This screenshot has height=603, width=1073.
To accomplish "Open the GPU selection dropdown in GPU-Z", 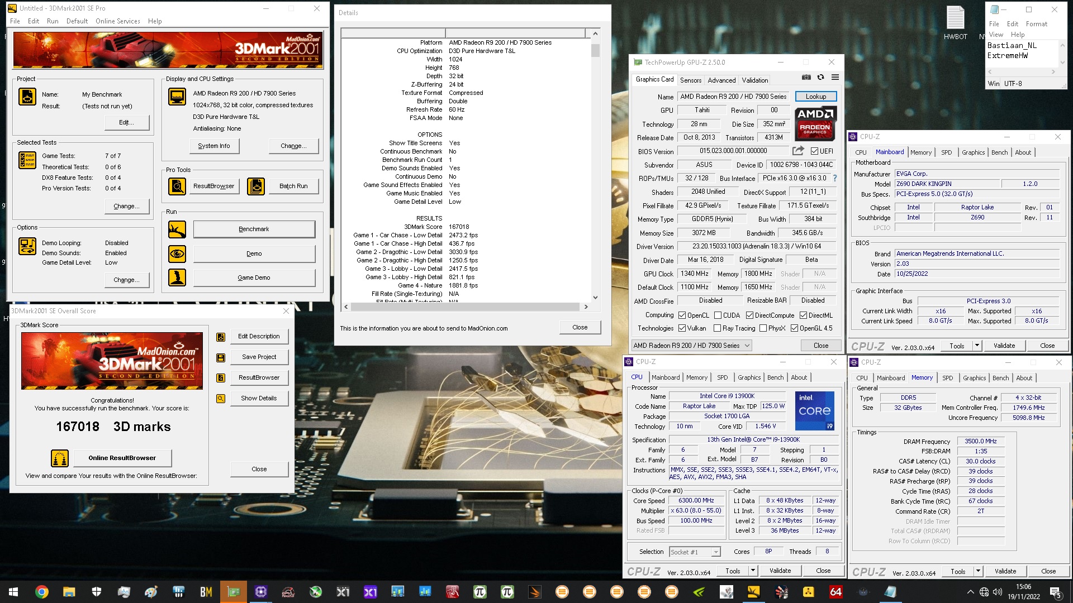I will 691,346.
